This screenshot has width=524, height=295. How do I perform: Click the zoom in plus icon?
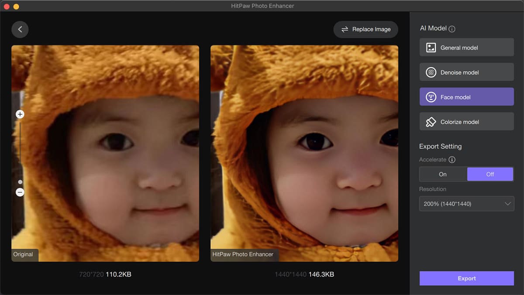20,114
